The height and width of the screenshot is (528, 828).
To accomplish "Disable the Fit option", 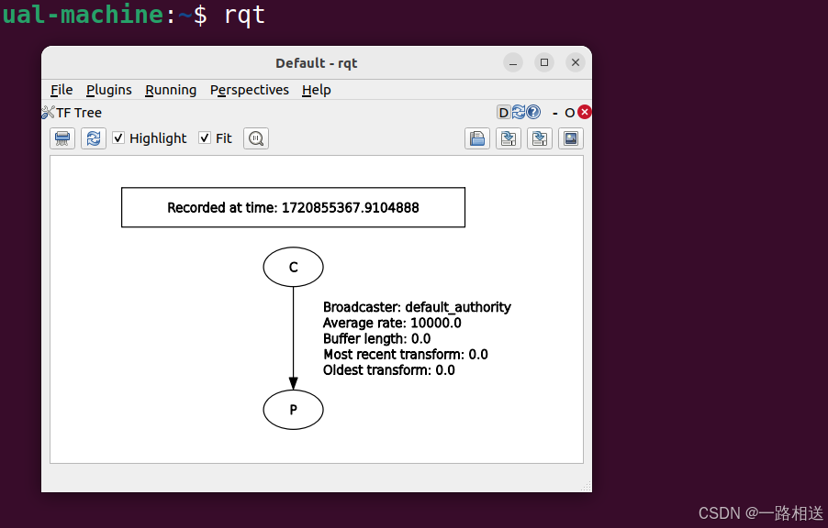I will tap(205, 138).
